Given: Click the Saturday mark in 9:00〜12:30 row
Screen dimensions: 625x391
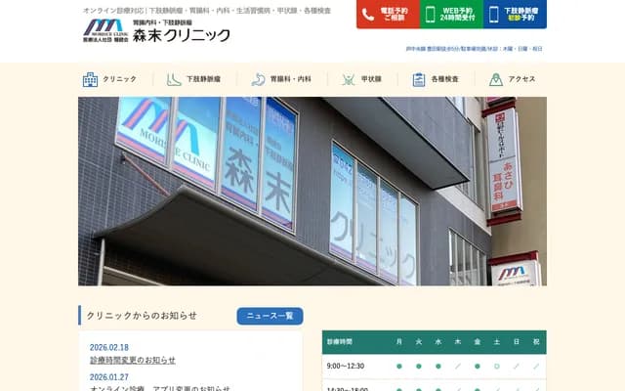Looking at the screenshot, I should coord(497,367).
